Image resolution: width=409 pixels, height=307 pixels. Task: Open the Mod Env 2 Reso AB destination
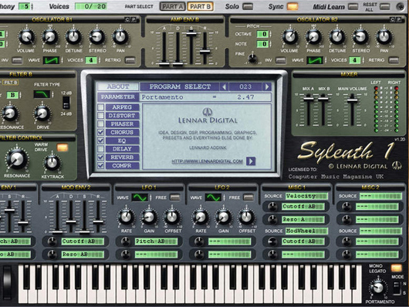(x=83, y=255)
